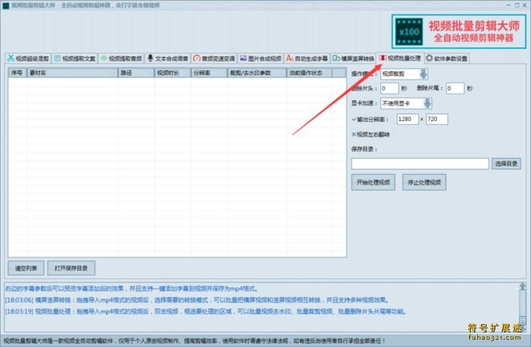Open the 横屏竖屏转换 tab
This screenshot has width=531, height=347.
pos(354,58)
